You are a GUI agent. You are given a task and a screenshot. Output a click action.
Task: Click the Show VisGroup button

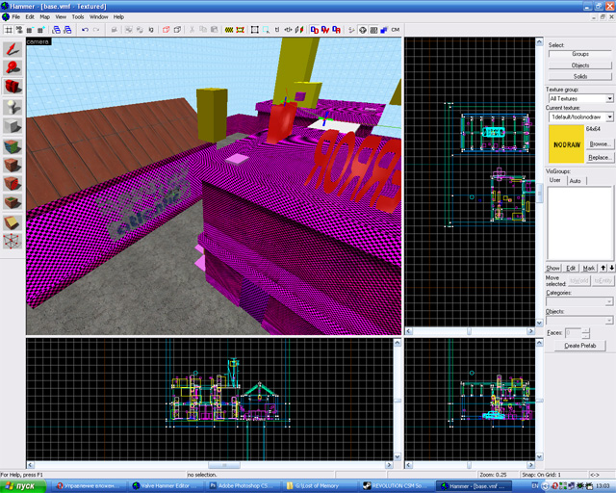[552, 268]
